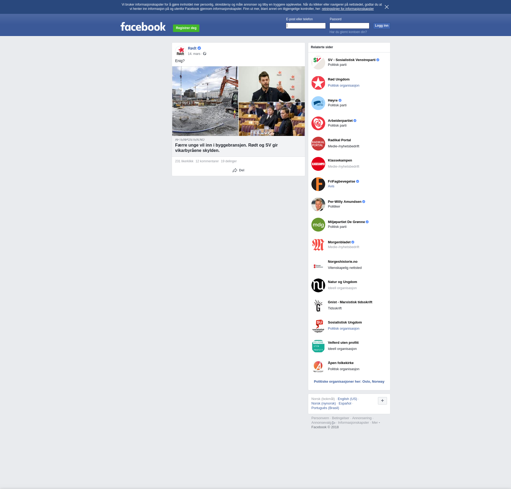
Task: Open Velferd uten profitt logo
Action: [x=318, y=346]
